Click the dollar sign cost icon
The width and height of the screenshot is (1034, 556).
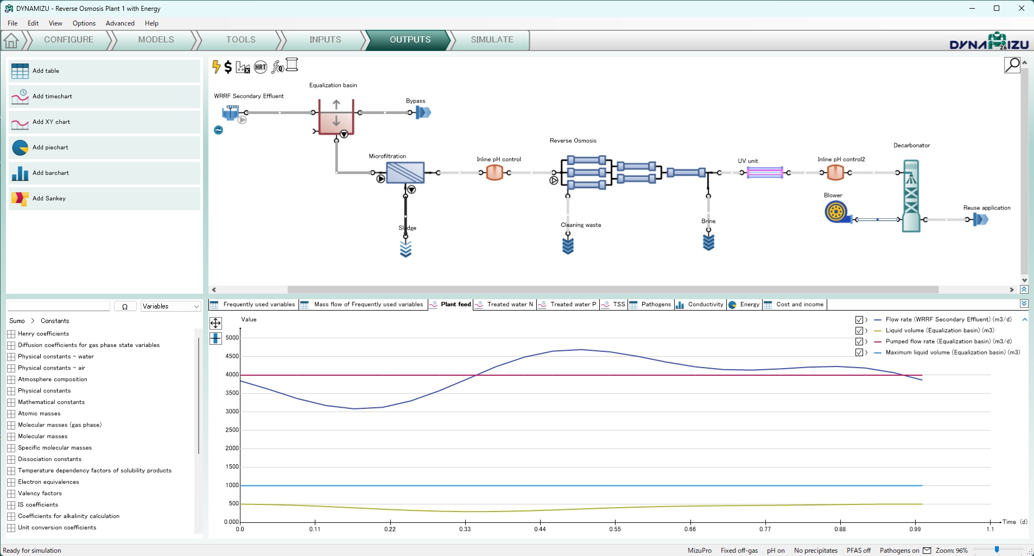228,67
